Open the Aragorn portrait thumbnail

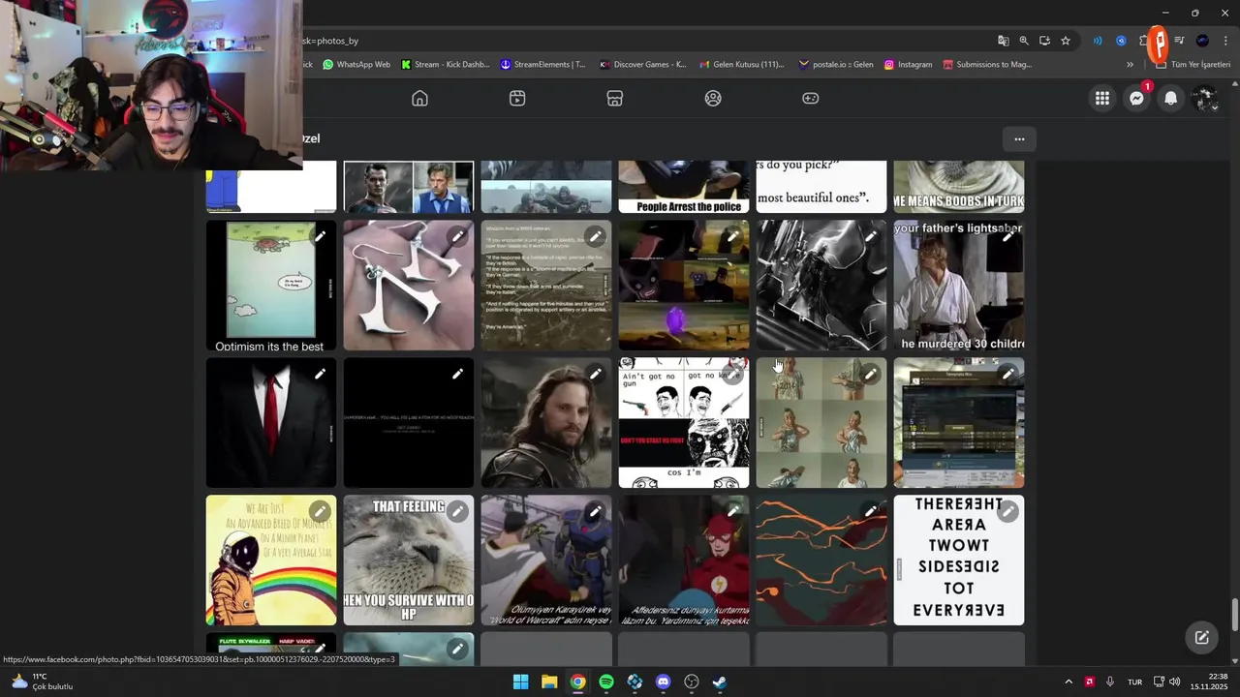point(546,423)
